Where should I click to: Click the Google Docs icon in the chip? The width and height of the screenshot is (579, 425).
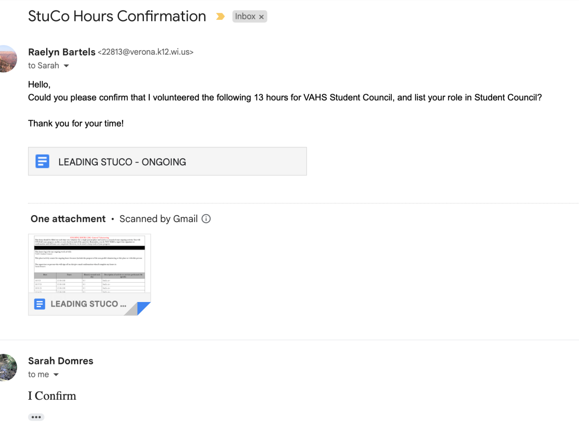[43, 161]
